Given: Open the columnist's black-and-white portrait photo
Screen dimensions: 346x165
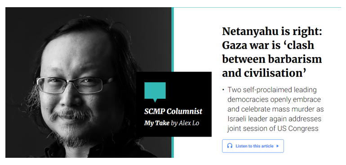Looking at the screenshot, I should click(88, 82).
